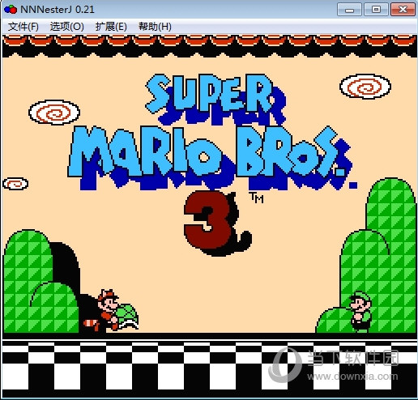This screenshot has height=400, width=418.
Task: Click raccoon Mario holding the green shell
Action: 111,310
